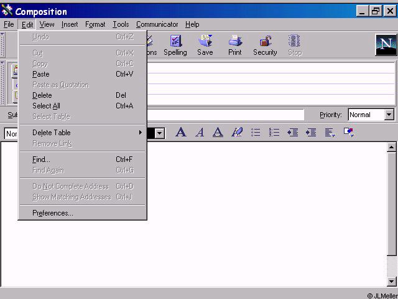Click the Print toolbar icon
The width and height of the screenshot is (398, 299).
[235, 45]
